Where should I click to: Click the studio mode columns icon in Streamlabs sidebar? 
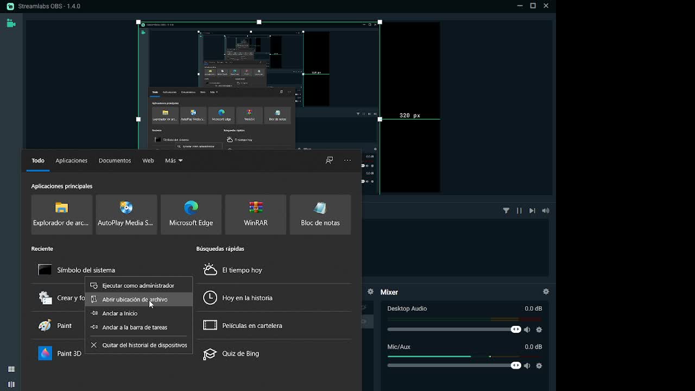click(11, 384)
